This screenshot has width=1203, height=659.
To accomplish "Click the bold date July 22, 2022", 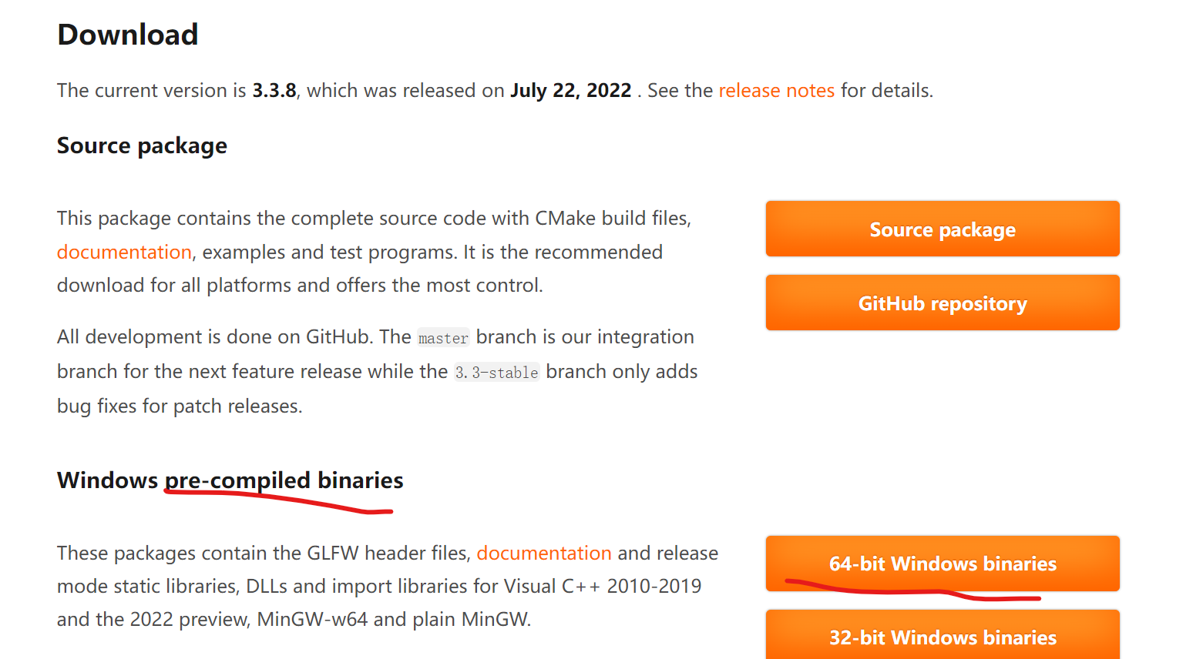I will coord(570,91).
